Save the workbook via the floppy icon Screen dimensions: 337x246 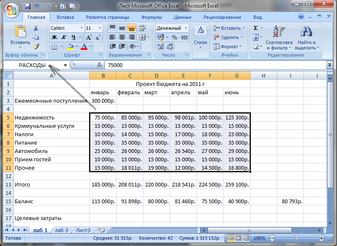[28, 6]
